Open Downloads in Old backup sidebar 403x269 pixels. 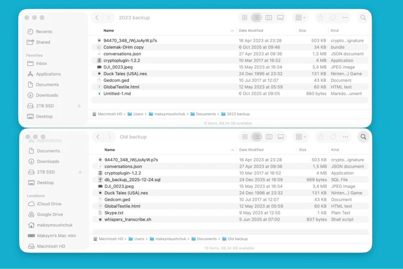click(44, 161)
